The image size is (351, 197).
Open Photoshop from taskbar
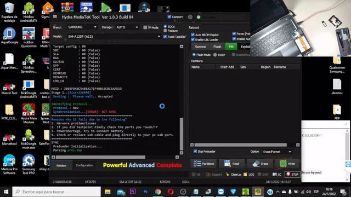click(x=145, y=192)
